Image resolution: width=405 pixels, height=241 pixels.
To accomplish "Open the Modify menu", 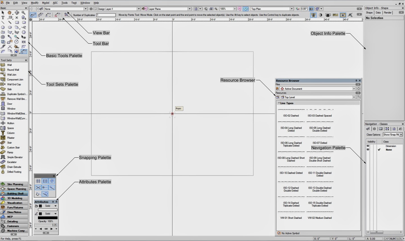I will [34, 3].
